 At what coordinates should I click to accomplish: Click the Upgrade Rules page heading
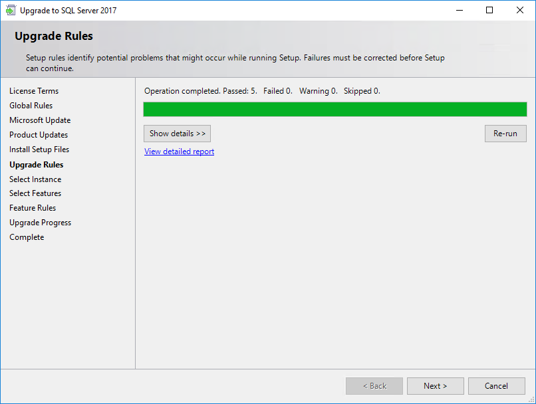(54, 36)
